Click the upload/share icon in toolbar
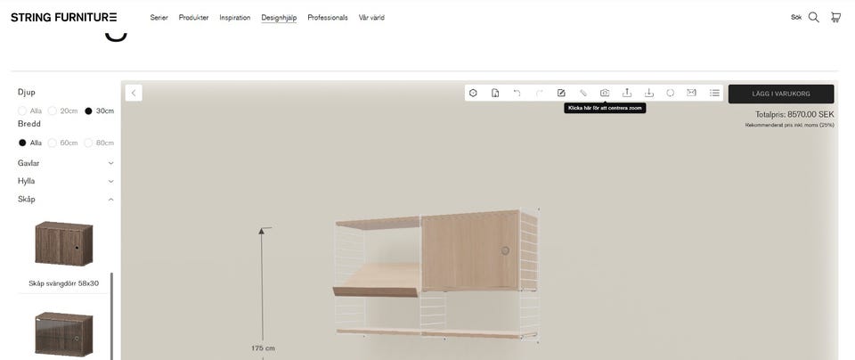Viewport: 855px width, 360px height. pos(627,93)
